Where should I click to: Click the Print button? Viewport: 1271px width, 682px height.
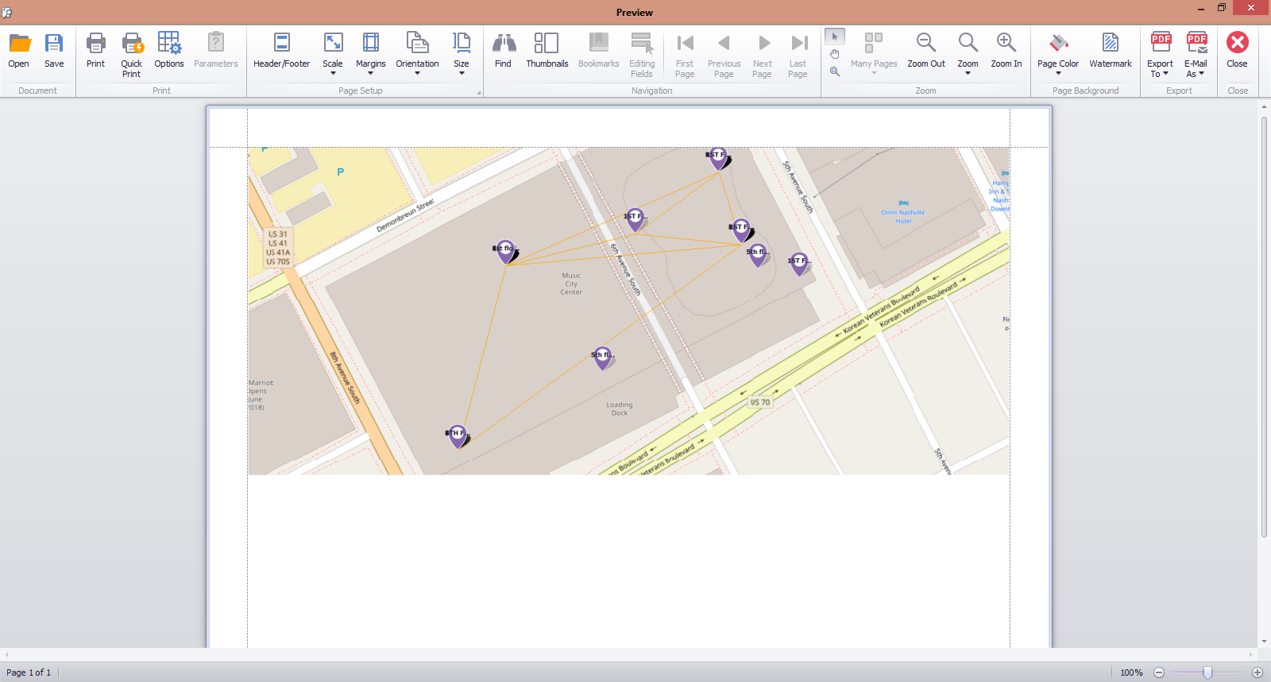coord(95,44)
